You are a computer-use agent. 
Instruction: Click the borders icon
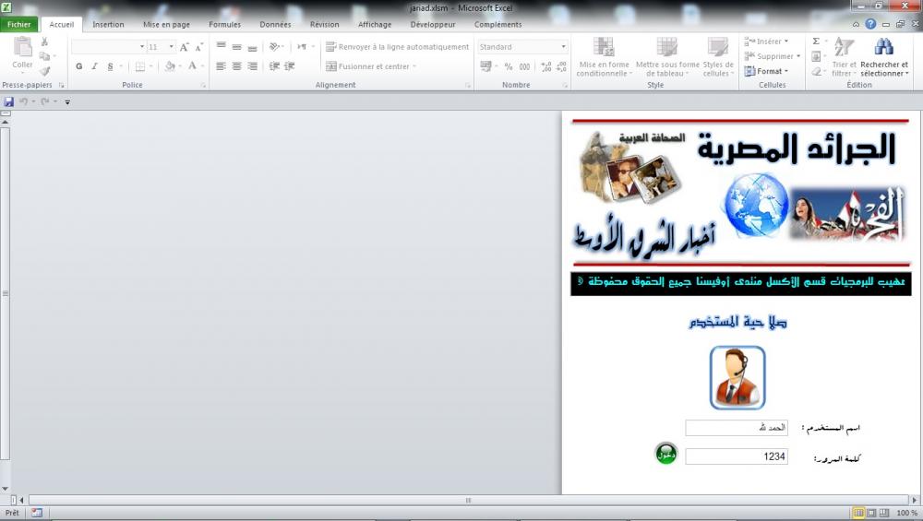(x=140, y=66)
